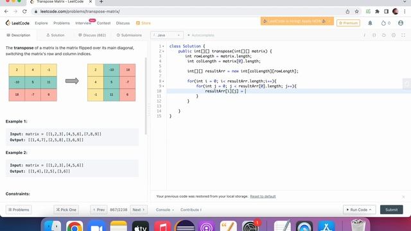Screen dimensions: 411x231
Task: Switch to the Solution tab
Action: [x=55, y=35]
